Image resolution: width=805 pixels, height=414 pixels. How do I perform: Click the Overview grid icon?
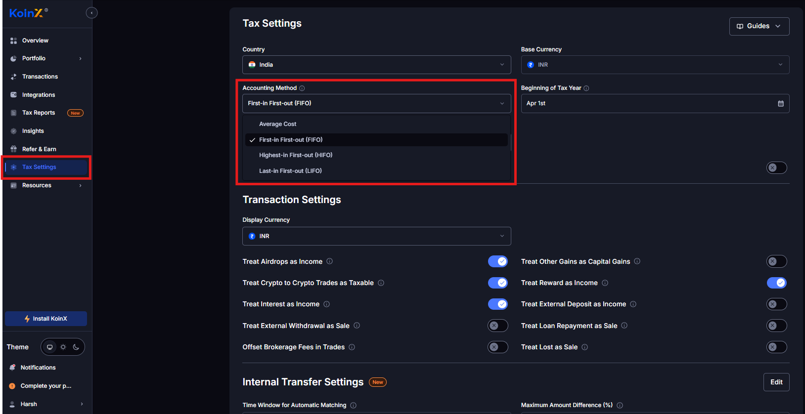[x=13, y=41]
